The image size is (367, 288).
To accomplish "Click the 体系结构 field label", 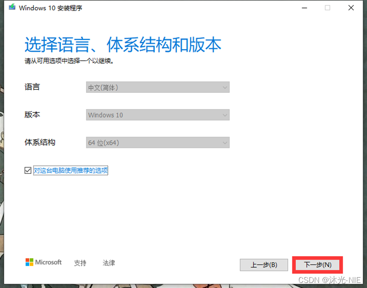I will [40, 142].
